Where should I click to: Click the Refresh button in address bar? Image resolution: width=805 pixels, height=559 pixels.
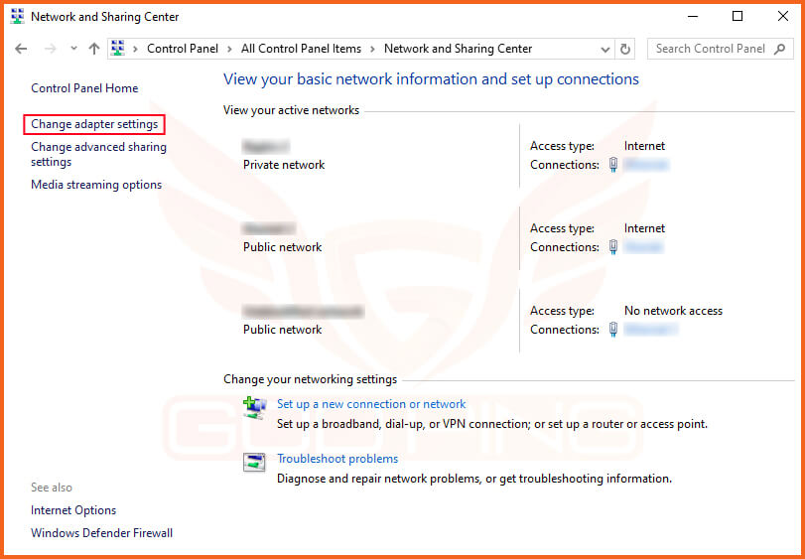(625, 49)
